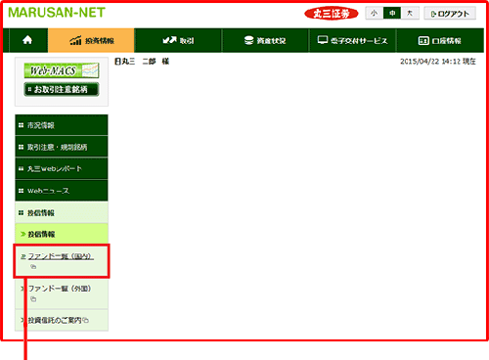Set font size to large (大)
This screenshot has height=360, width=489.
pos(410,14)
